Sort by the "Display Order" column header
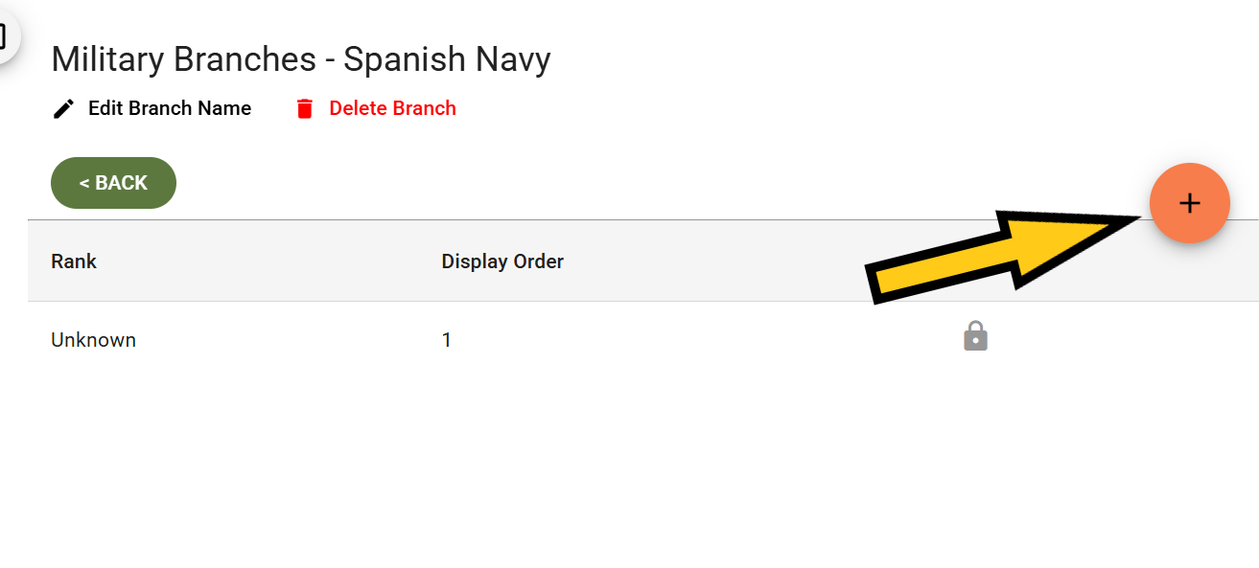 pyautogui.click(x=502, y=261)
